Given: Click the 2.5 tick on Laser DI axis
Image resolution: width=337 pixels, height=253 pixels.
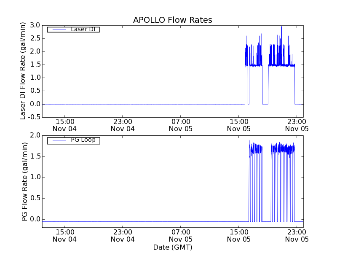Looking at the screenshot, I should [35, 38].
